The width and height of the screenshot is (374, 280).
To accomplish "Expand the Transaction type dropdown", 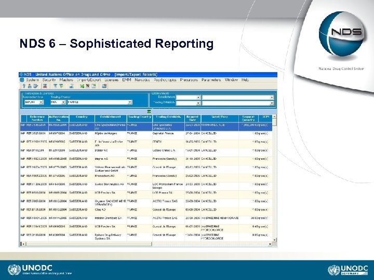I will tap(41, 102).
